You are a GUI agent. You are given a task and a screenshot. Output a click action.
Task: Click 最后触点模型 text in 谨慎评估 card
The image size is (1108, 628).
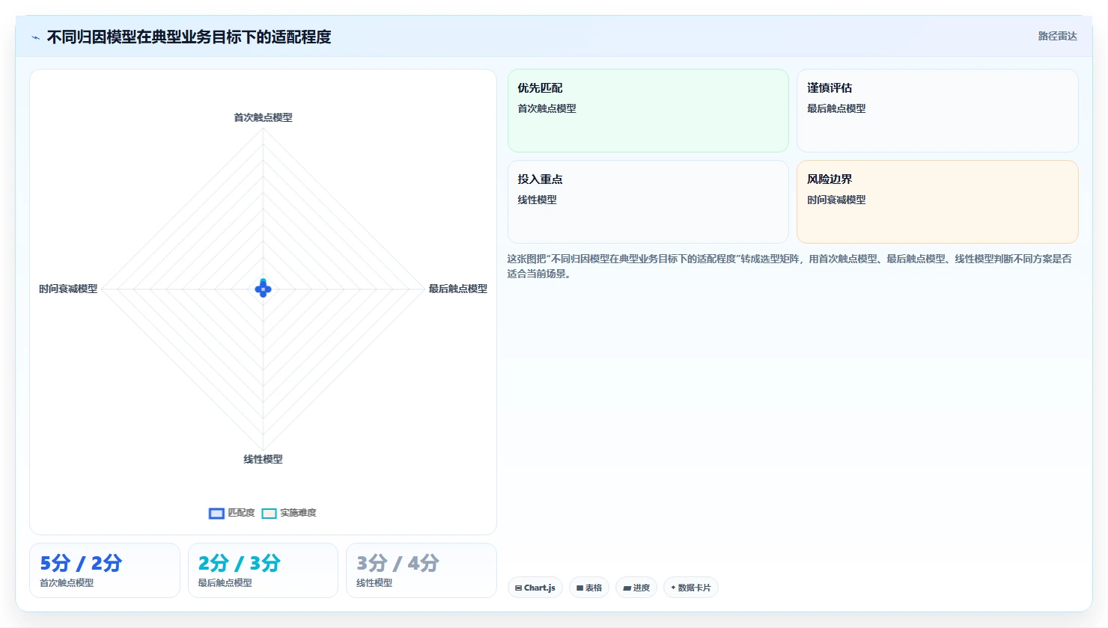[836, 108]
